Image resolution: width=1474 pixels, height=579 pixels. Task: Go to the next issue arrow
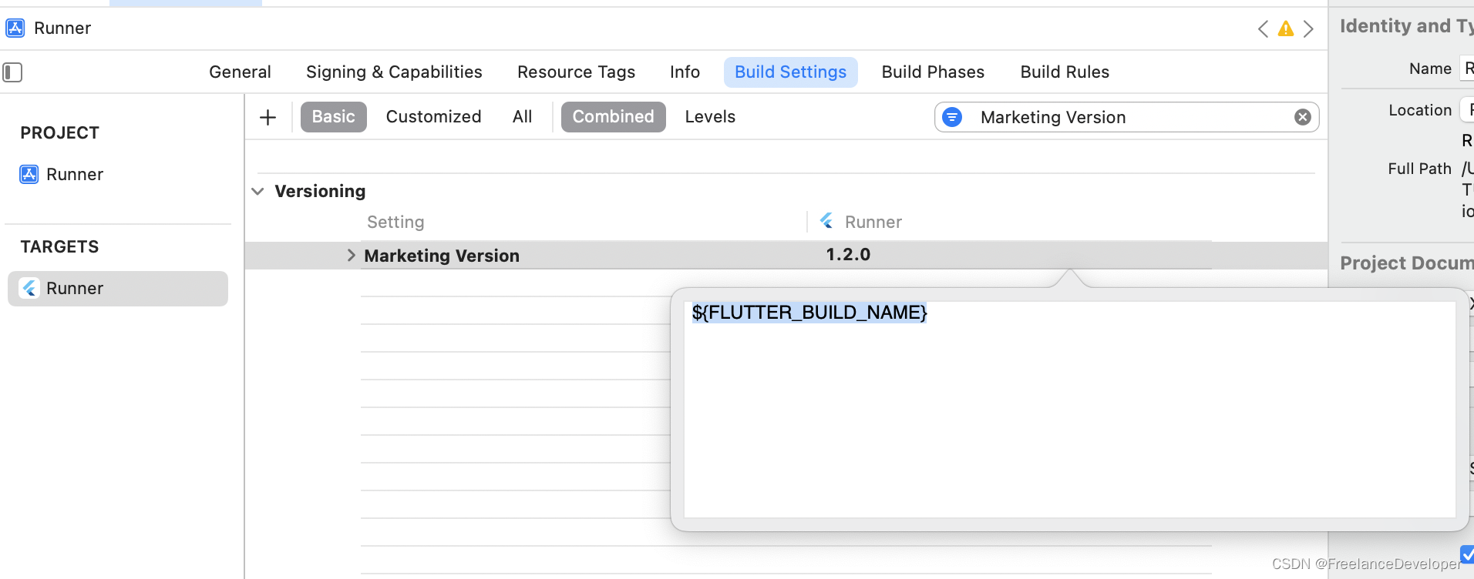click(x=1308, y=29)
